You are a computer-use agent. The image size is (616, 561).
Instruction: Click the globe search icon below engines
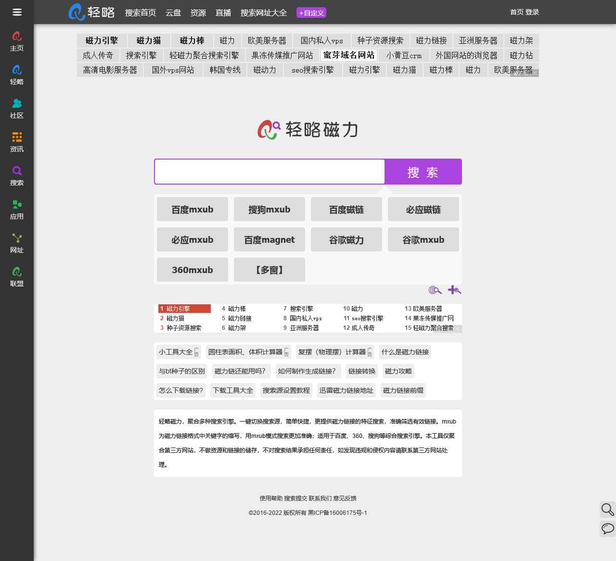(x=435, y=289)
